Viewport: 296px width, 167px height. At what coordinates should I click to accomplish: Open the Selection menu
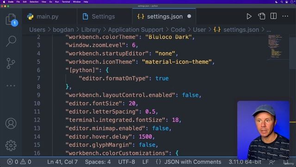pos(34,2)
